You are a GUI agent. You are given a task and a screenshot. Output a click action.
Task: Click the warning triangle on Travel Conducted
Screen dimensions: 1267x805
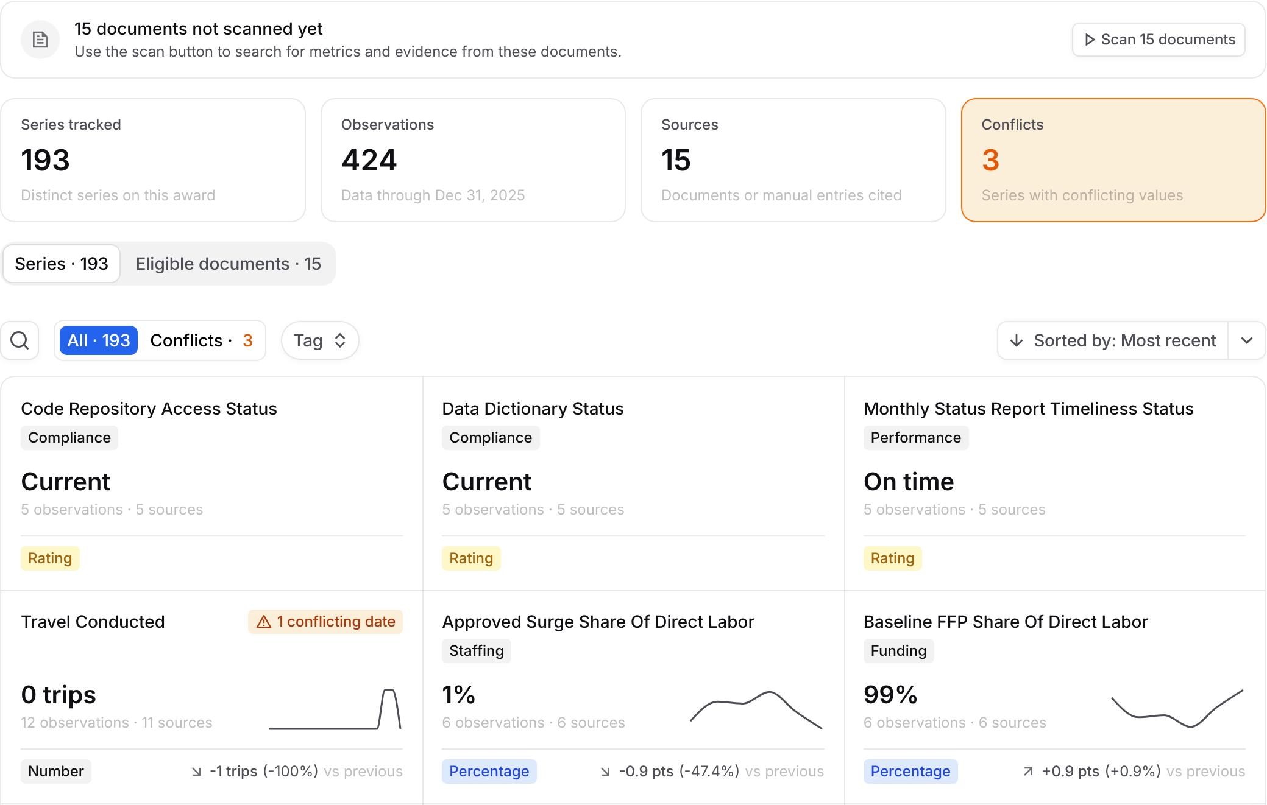point(263,622)
